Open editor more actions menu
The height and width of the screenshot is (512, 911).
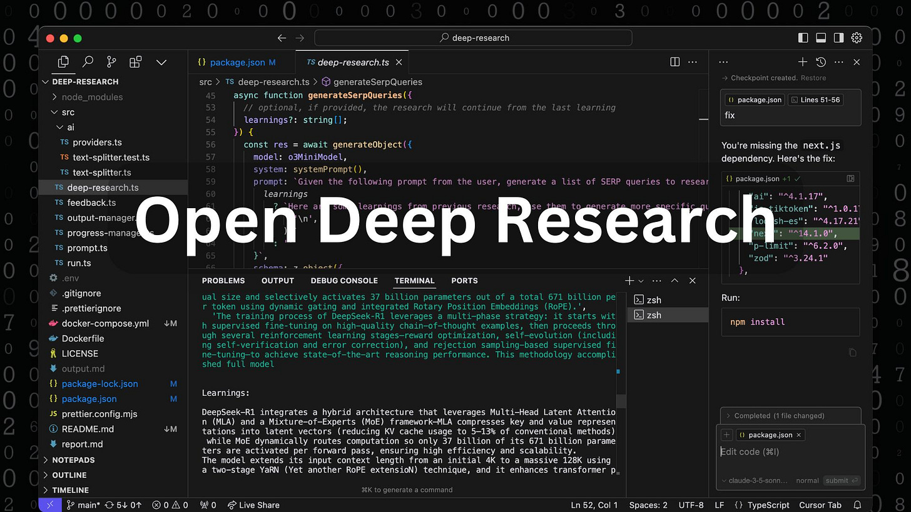click(693, 62)
